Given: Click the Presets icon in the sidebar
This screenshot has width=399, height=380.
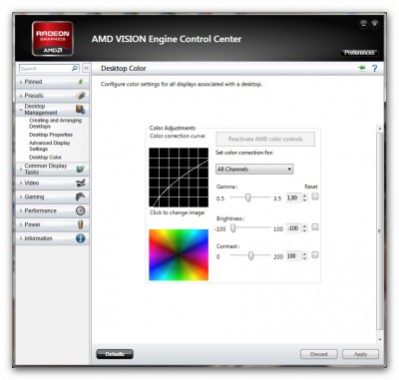Looking at the screenshot, I should [81, 96].
